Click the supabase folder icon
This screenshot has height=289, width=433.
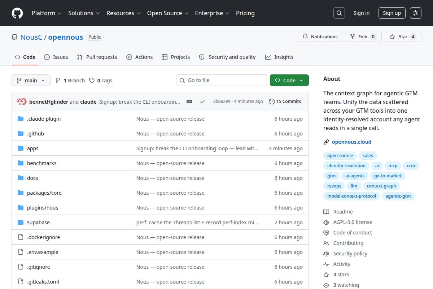pyautogui.click(x=21, y=223)
